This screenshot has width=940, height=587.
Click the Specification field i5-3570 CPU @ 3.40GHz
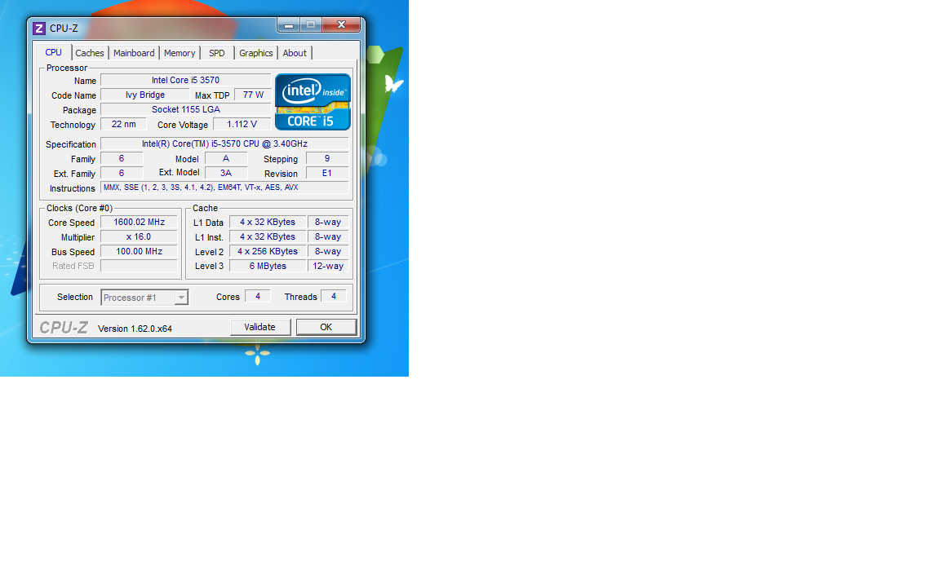224,143
